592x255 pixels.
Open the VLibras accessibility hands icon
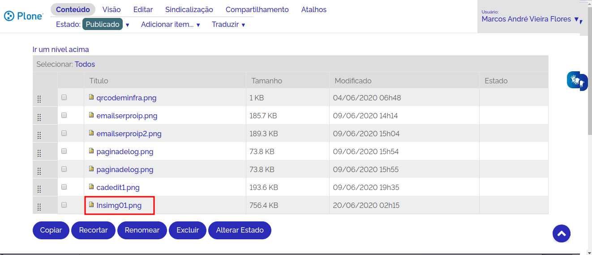[577, 81]
